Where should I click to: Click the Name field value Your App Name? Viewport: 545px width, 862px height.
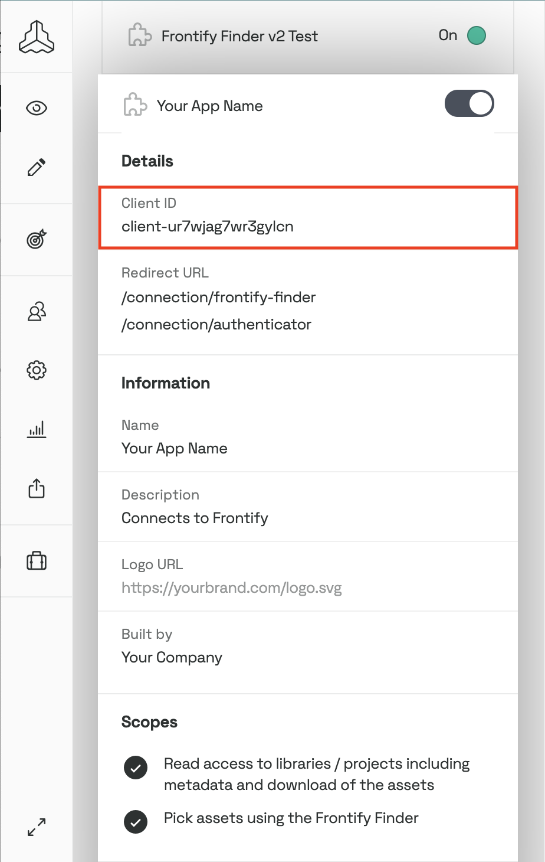point(175,449)
